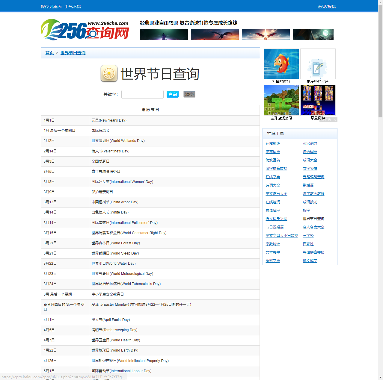This screenshot has width=383, height=380.
Task: Click 保存到桌面 in the top bar
Action: coord(51,7)
